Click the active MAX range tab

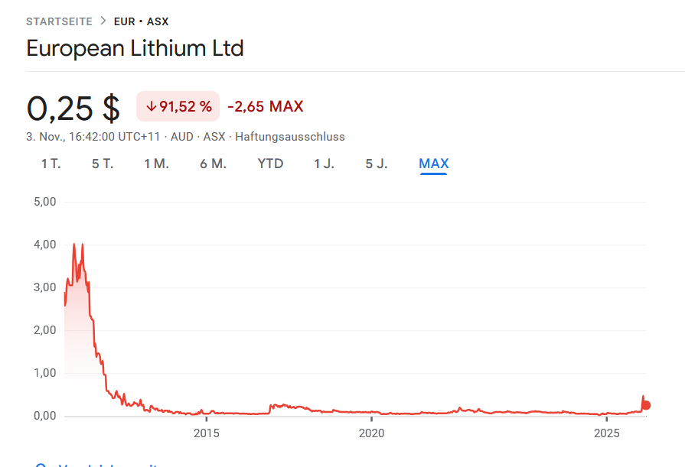(433, 164)
